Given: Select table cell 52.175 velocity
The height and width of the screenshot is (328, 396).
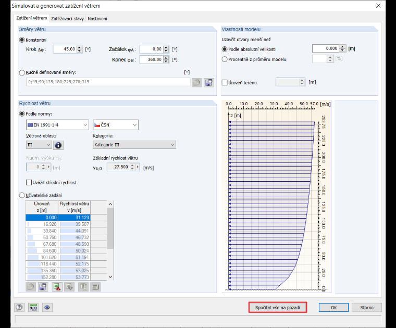Looking at the screenshot, I should (74, 264).
